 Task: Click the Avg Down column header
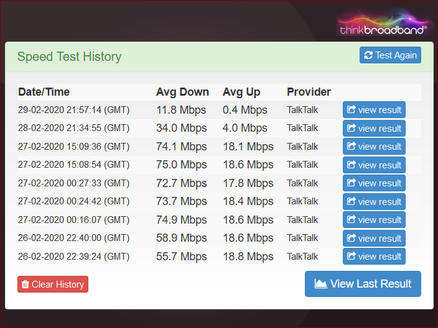tap(182, 92)
